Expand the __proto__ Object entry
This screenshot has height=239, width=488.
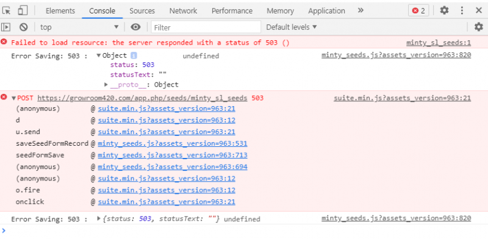(x=106, y=84)
